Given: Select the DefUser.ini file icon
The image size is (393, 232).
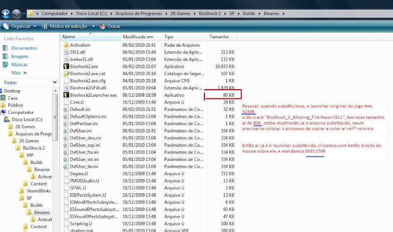Looking at the screenshot, I should [x=66, y=130].
